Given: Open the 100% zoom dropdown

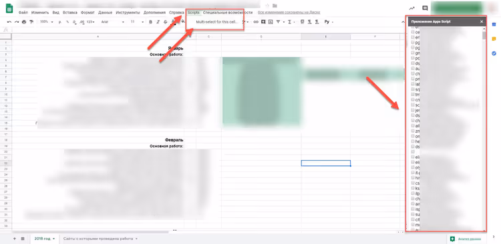Looking at the screenshot, I should pos(46,22).
